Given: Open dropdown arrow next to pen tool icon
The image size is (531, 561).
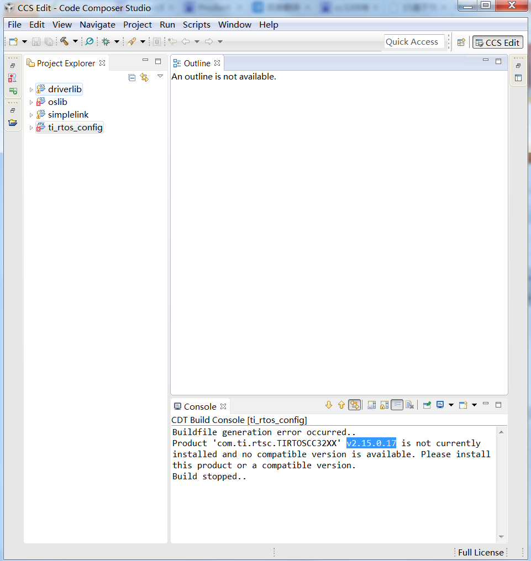Looking at the screenshot, I should click(x=143, y=42).
